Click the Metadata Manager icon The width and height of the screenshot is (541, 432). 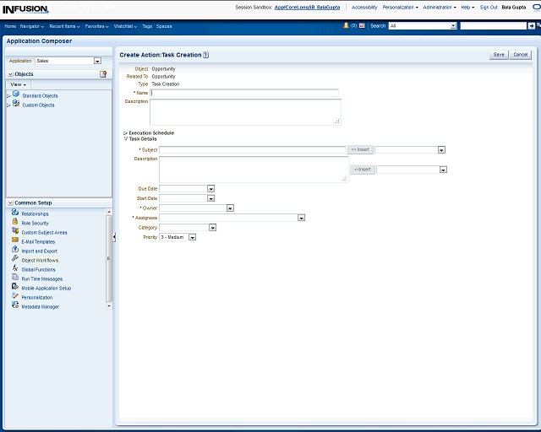tap(15, 306)
